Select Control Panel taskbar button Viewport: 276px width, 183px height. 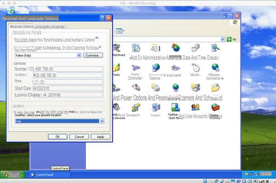click(49, 175)
